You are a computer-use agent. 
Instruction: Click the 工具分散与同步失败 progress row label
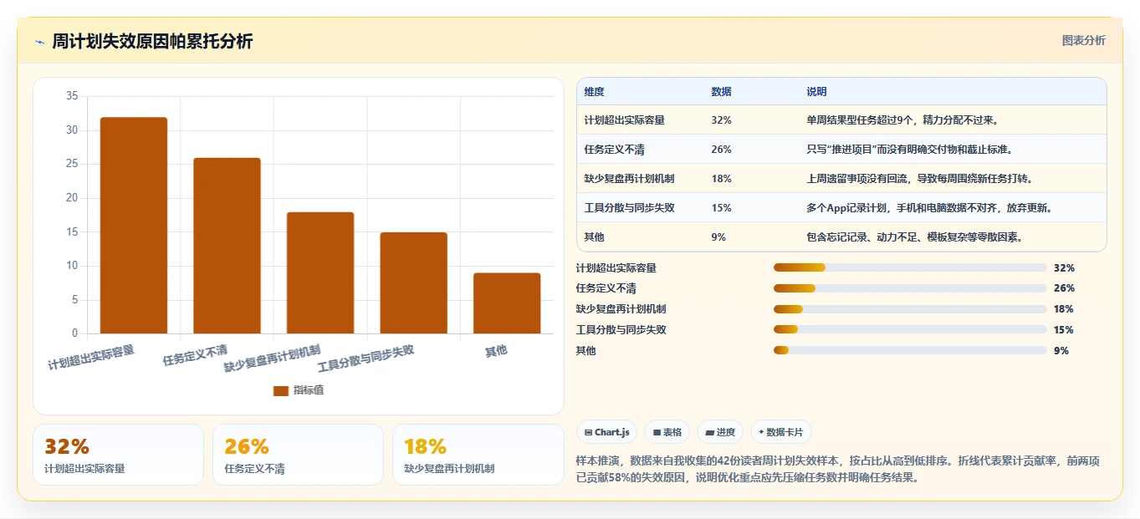coord(621,330)
